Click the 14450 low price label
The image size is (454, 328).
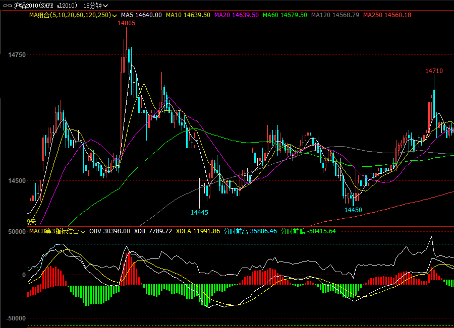[x=353, y=210]
